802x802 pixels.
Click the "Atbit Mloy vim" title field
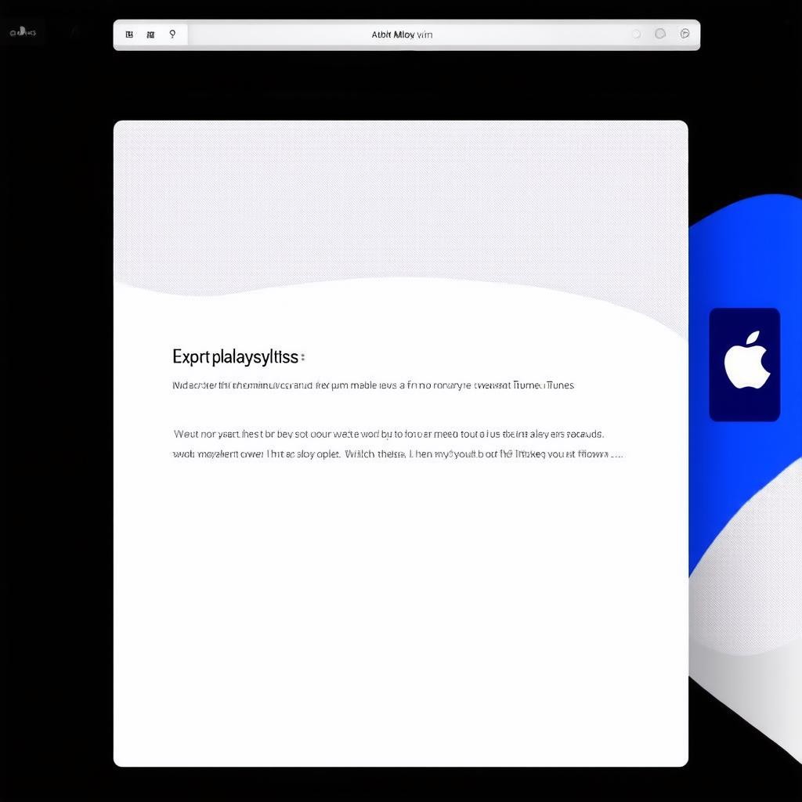[x=402, y=34]
